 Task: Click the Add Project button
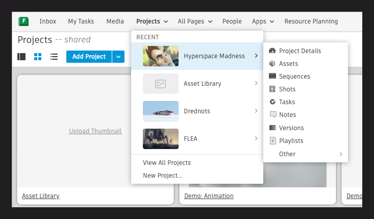point(89,57)
